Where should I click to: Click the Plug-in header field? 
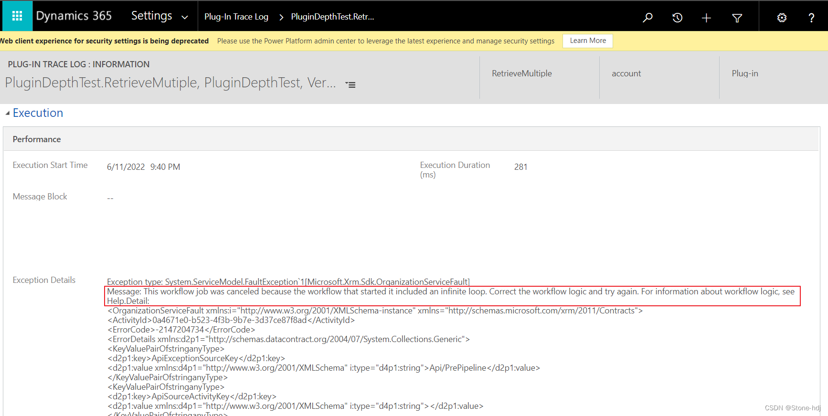(x=745, y=73)
